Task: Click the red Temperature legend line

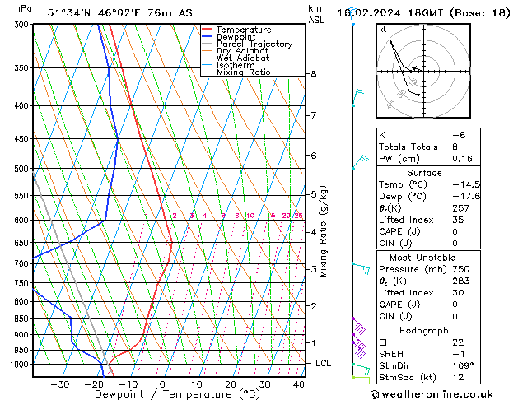Action: (207, 30)
